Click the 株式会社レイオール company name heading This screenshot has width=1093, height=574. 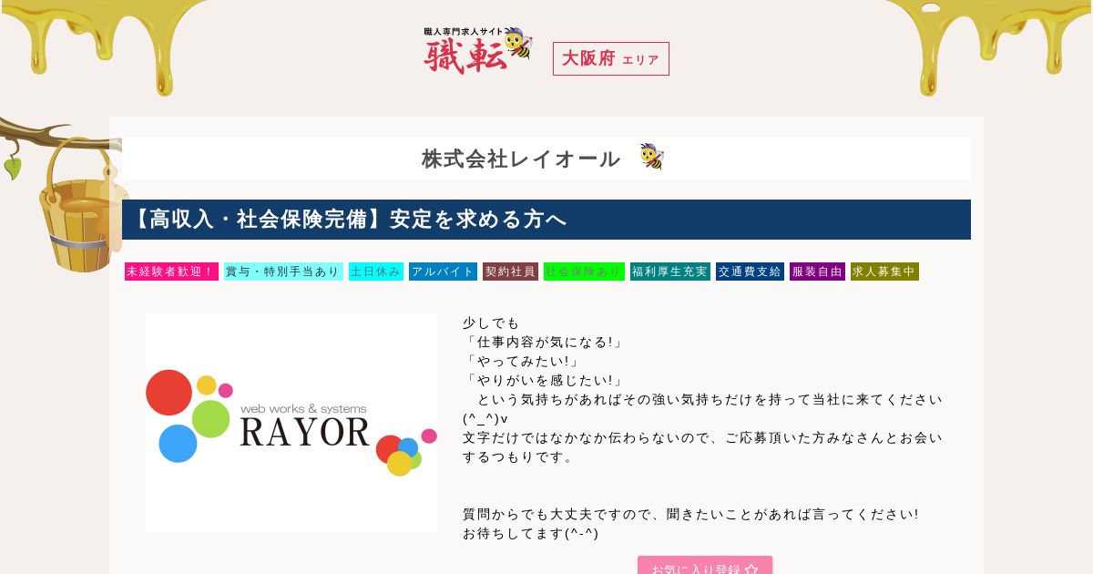click(x=521, y=159)
